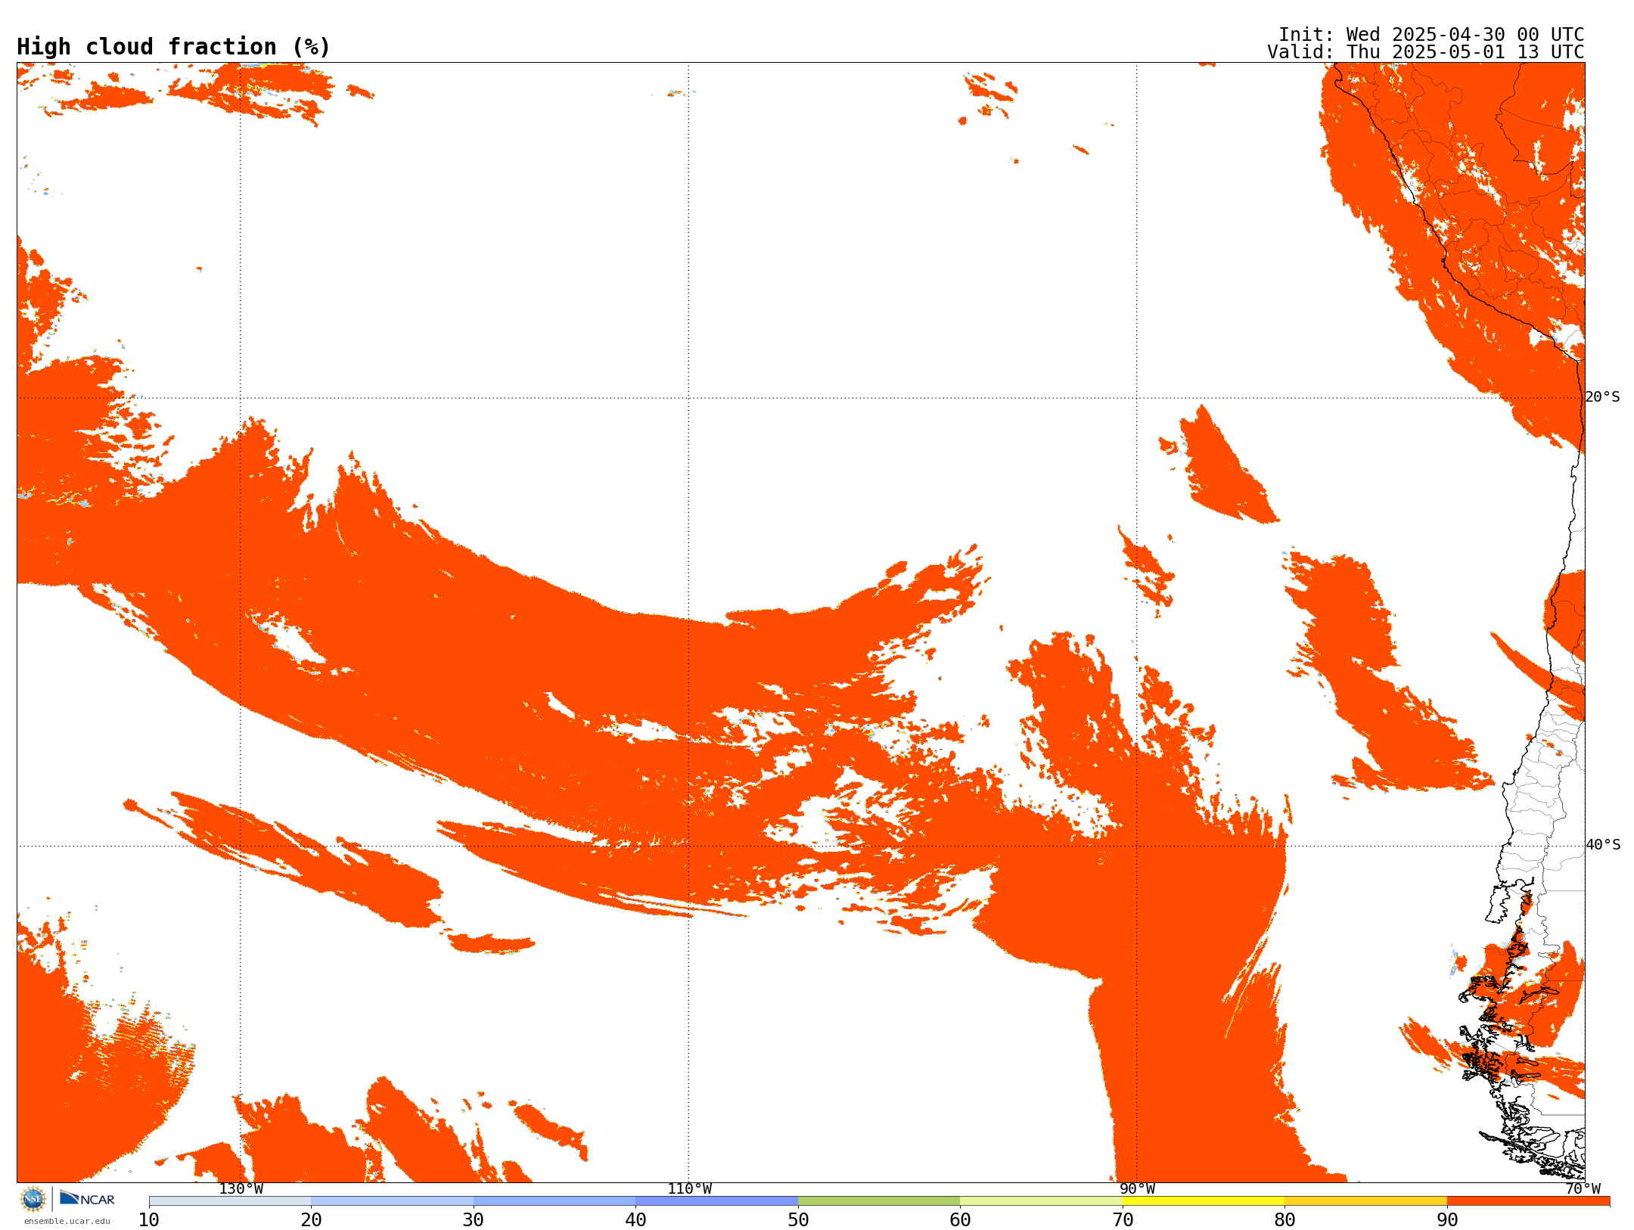Select the 'Init: Wed 2025-04-30 00 UTC' text
1634x1230 pixels.
coord(1431,35)
